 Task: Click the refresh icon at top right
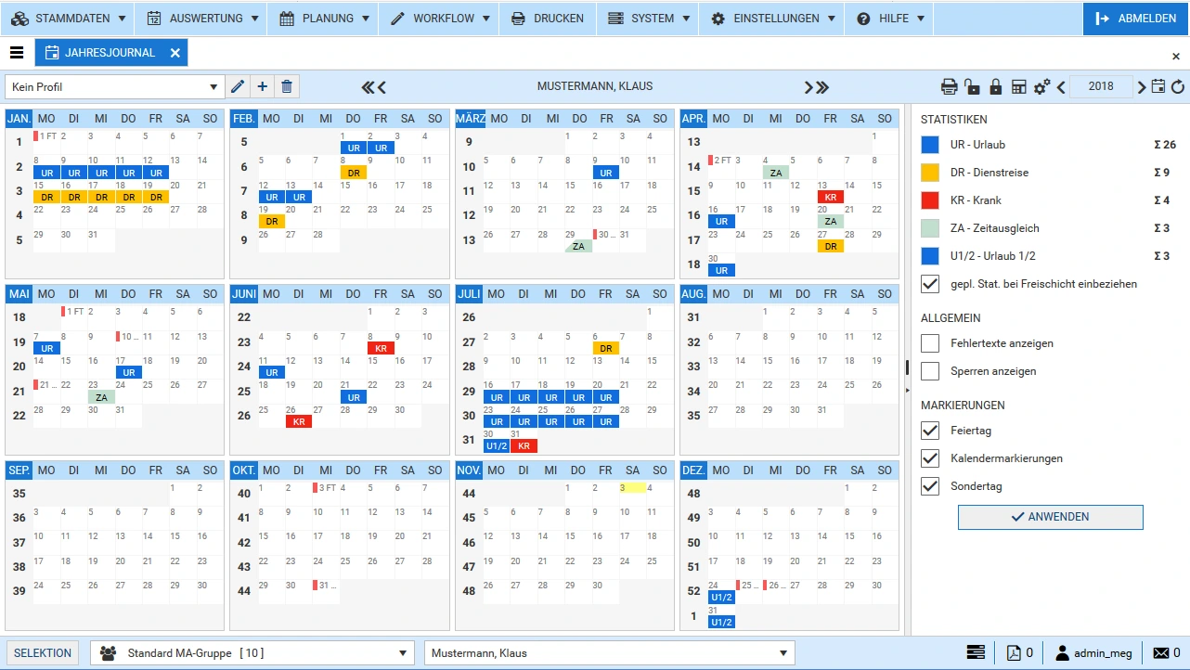(1178, 87)
